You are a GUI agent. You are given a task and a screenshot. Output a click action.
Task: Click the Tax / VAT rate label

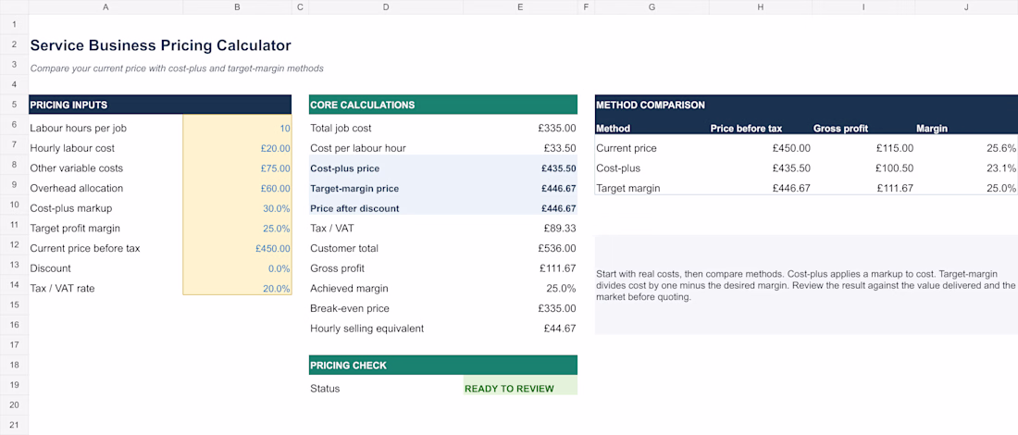click(62, 288)
